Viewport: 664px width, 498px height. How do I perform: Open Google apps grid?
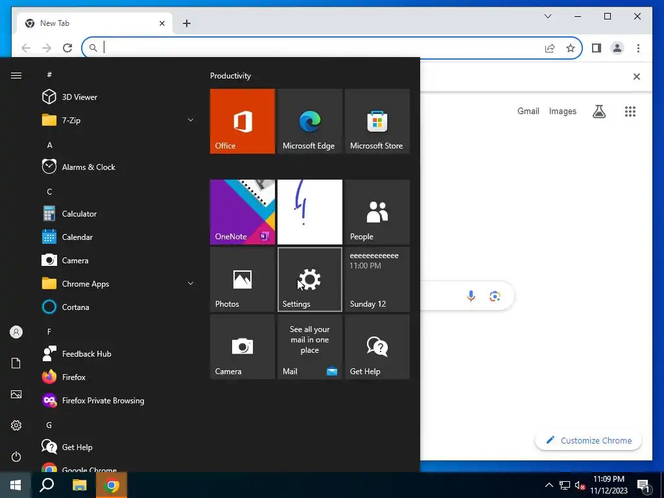[630, 112]
